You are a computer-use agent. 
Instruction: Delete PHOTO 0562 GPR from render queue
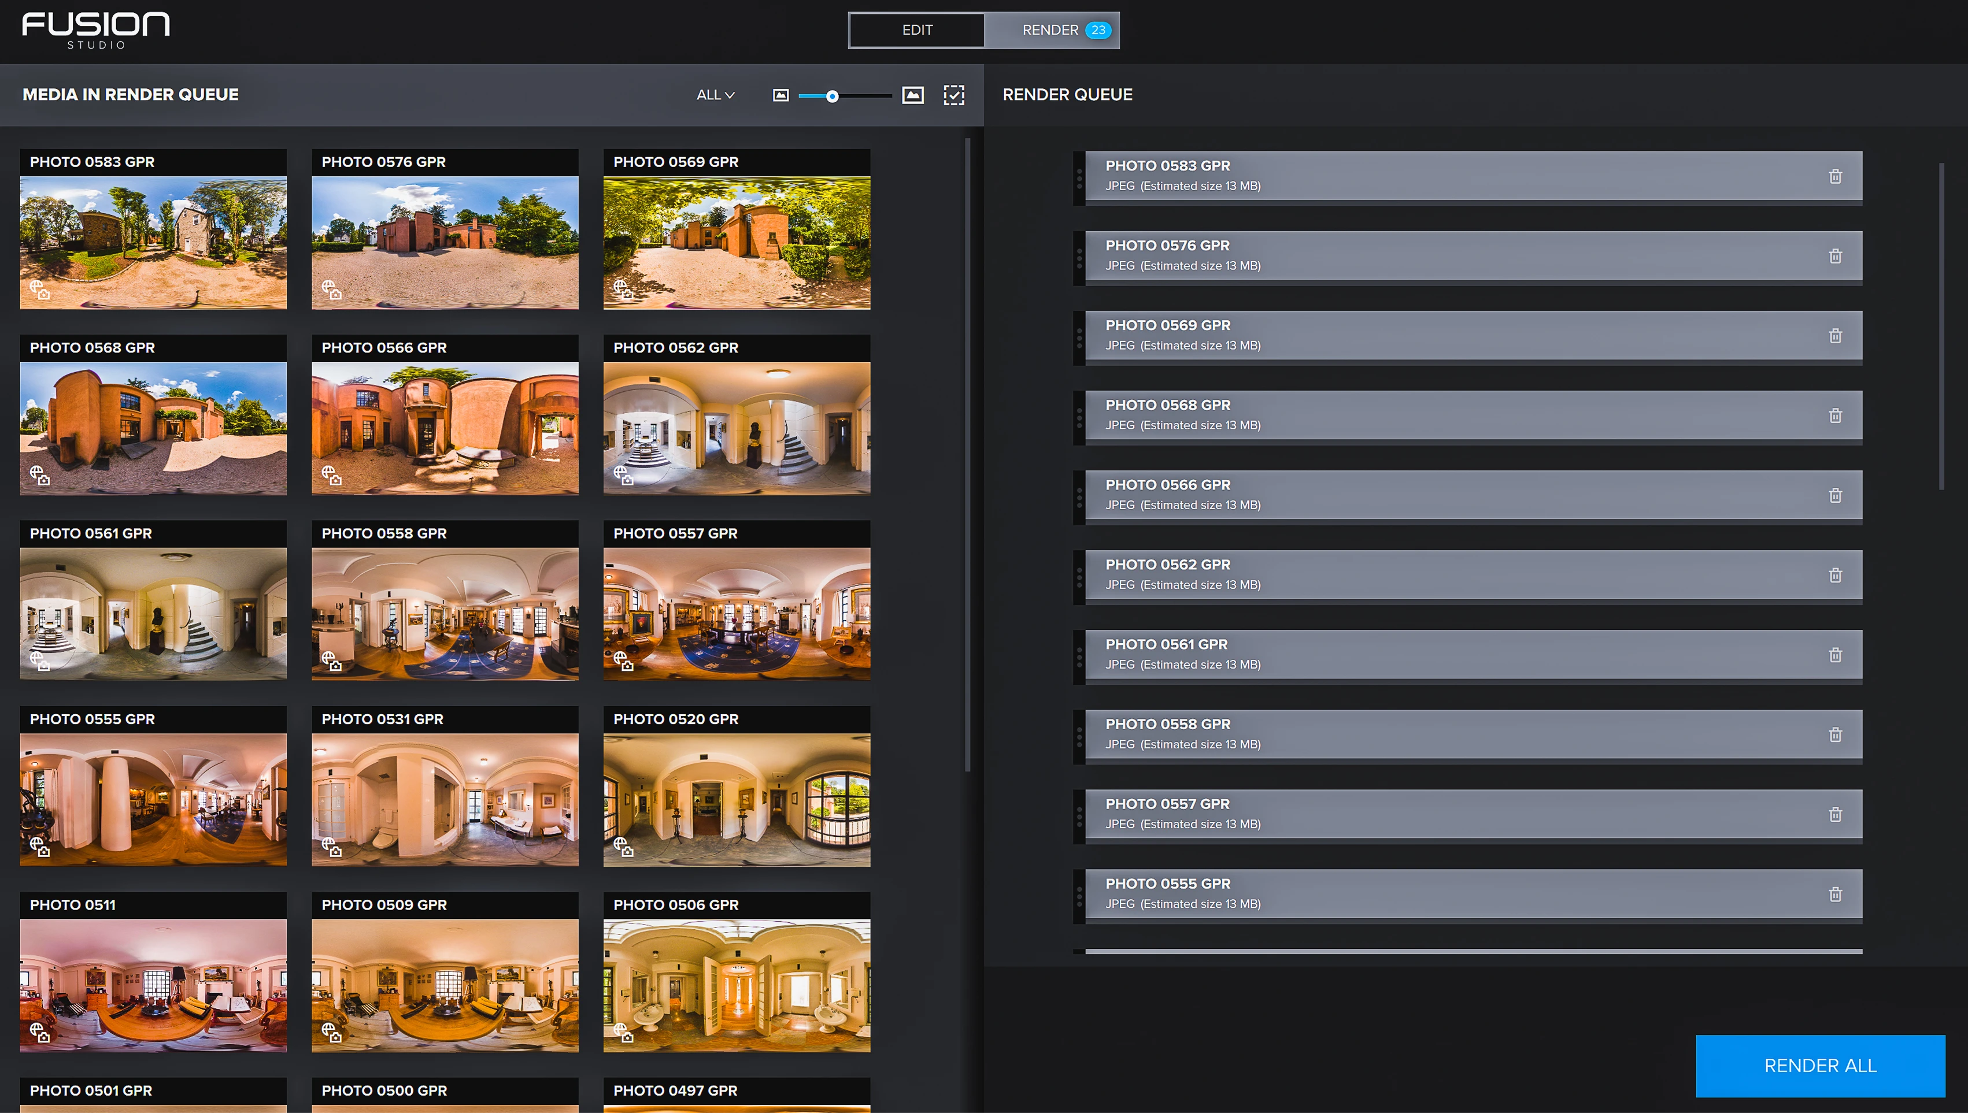click(x=1835, y=576)
